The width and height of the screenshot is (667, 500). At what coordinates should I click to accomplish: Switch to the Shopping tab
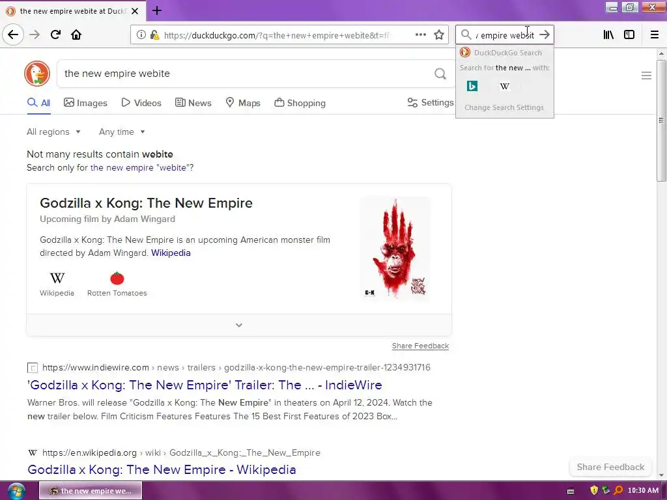[300, 103]
